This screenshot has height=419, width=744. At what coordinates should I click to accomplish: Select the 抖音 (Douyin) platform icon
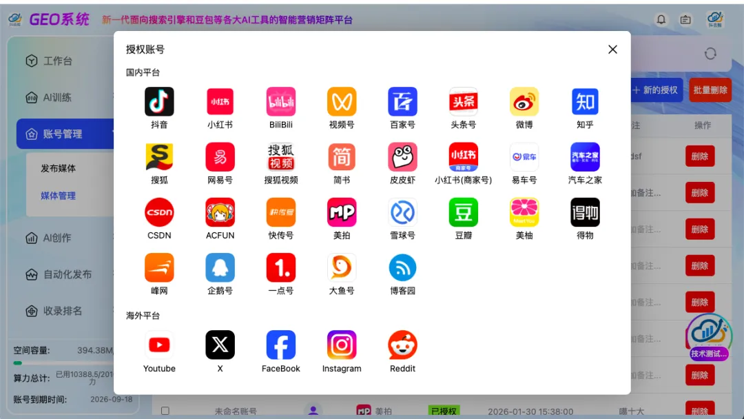pos(159,101)
